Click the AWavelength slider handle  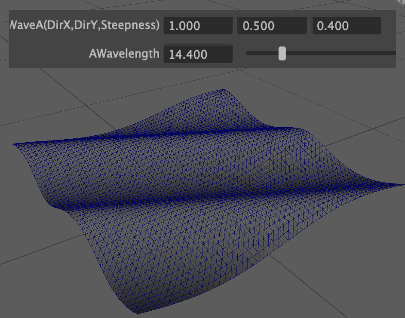pyautogui.click(x=282, y=53)
